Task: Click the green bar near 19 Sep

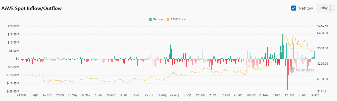Action: (x=203, y=55)
